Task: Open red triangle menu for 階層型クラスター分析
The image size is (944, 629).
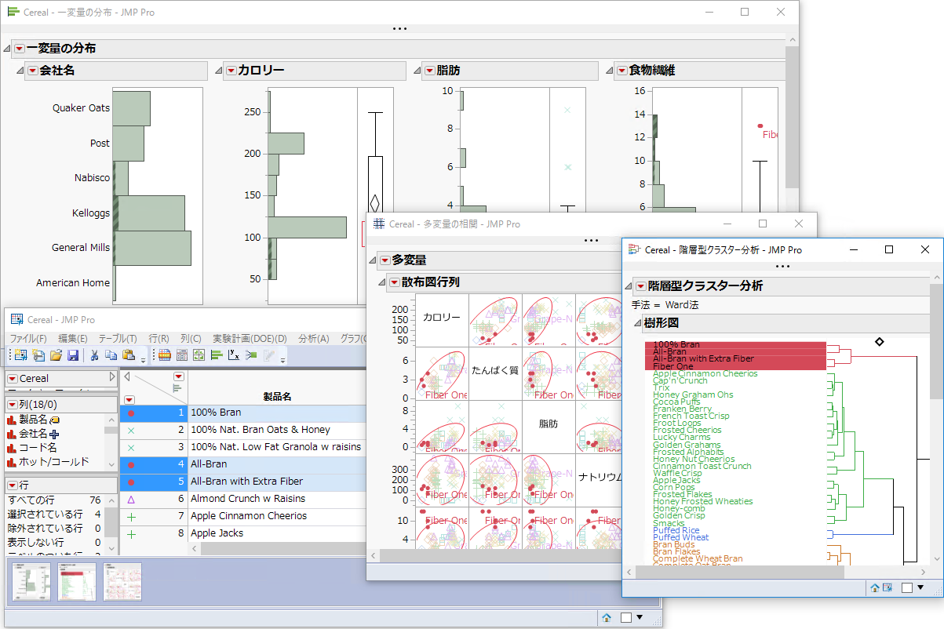Action: pyautogui.click(x=641, y=286)
